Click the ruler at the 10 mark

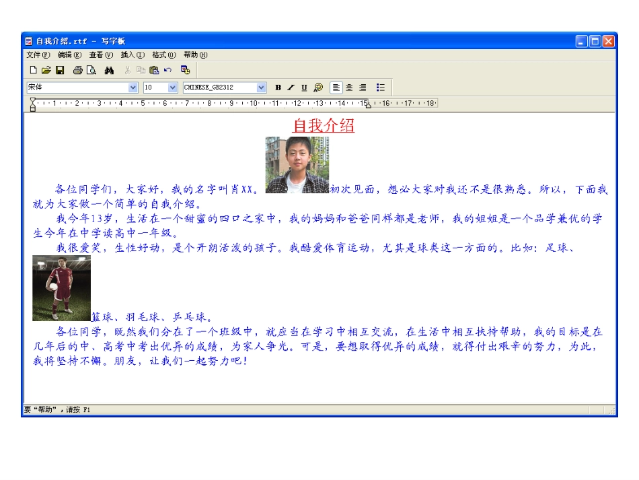[254, 103]
